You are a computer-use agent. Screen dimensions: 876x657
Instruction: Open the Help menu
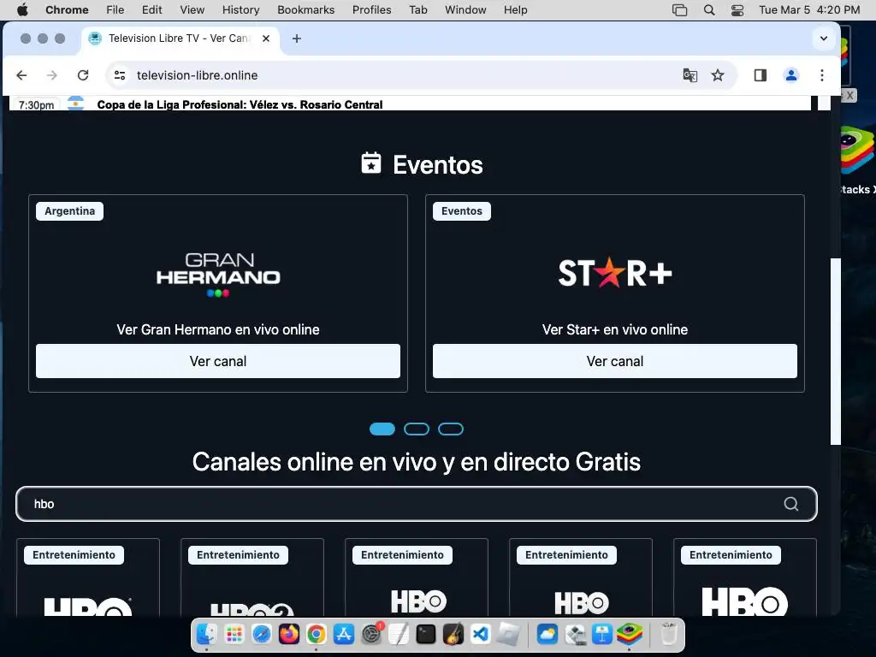[515, 10]
